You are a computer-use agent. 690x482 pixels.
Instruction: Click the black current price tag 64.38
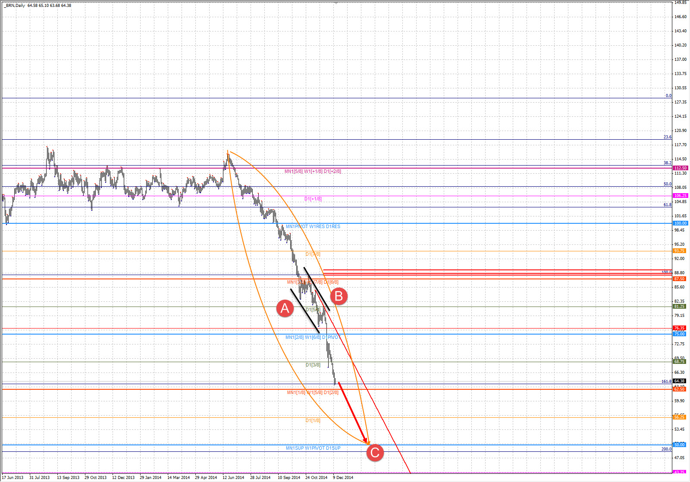tap(680, 381)
